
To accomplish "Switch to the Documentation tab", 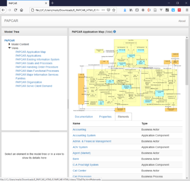I will tap(84, 117).
